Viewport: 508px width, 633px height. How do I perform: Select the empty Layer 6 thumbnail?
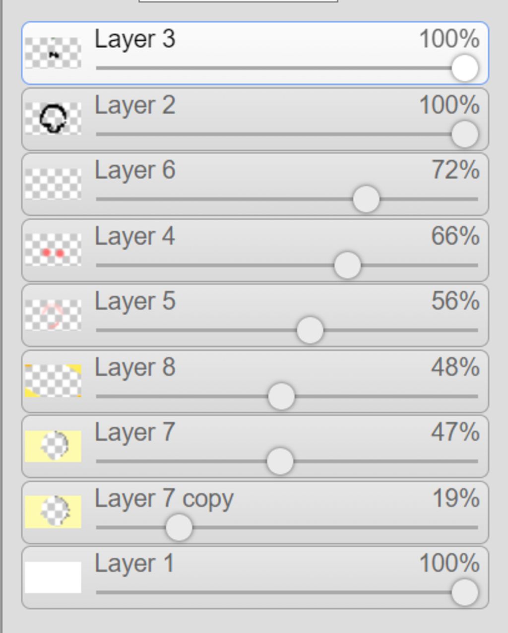53,184
